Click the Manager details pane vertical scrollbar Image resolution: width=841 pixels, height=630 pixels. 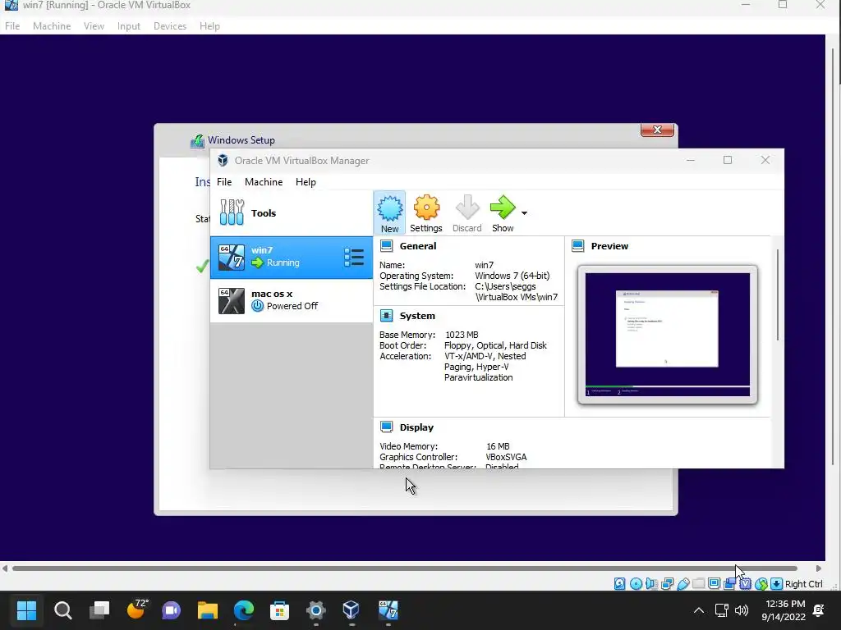tap(777, 294)
